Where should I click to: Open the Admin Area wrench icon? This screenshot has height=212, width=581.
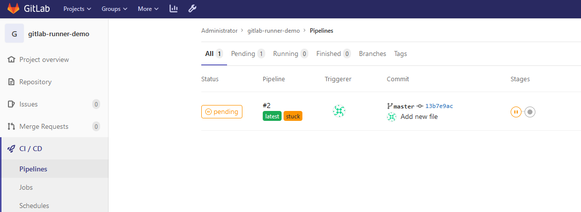coord(192,8)
